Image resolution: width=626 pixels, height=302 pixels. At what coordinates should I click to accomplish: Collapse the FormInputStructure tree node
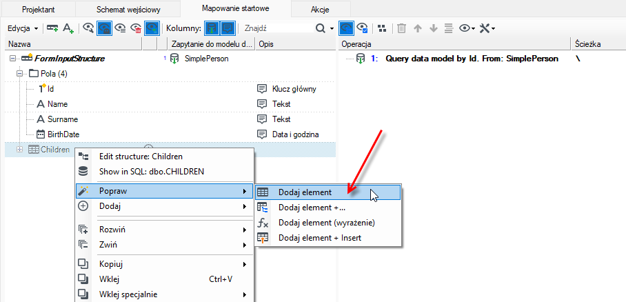click(12, 59)
